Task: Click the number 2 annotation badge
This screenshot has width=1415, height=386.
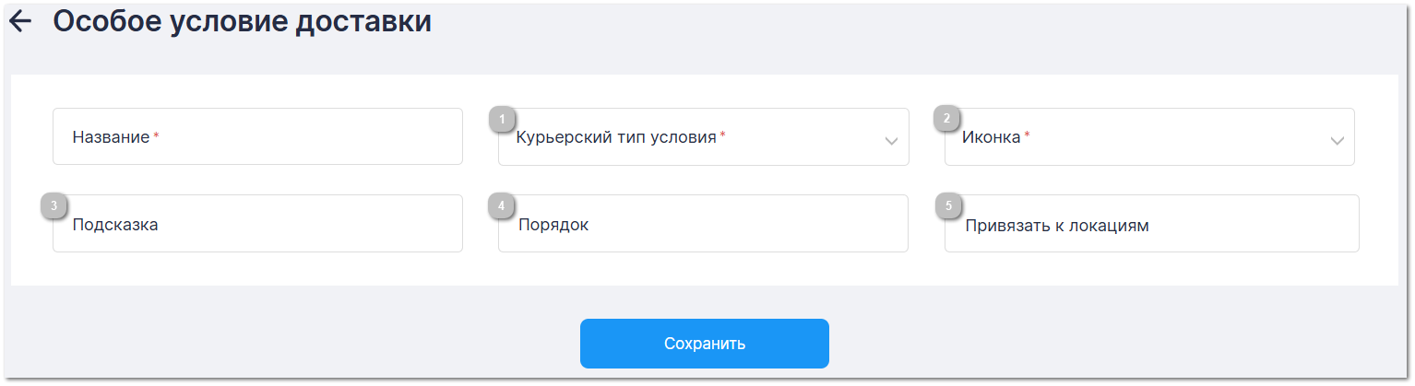Action: (946, 119)
